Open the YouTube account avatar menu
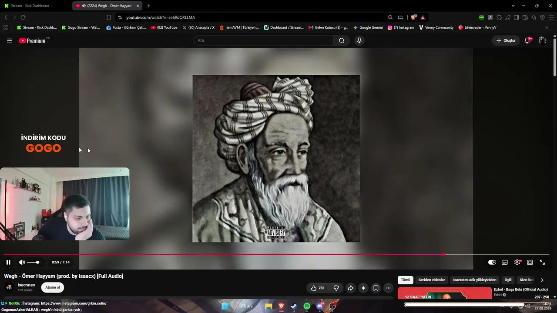 point(542,40)
